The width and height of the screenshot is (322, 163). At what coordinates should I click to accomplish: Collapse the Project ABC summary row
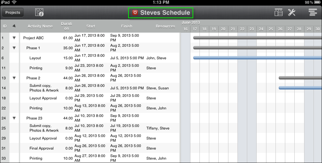(x=14, y=38)
